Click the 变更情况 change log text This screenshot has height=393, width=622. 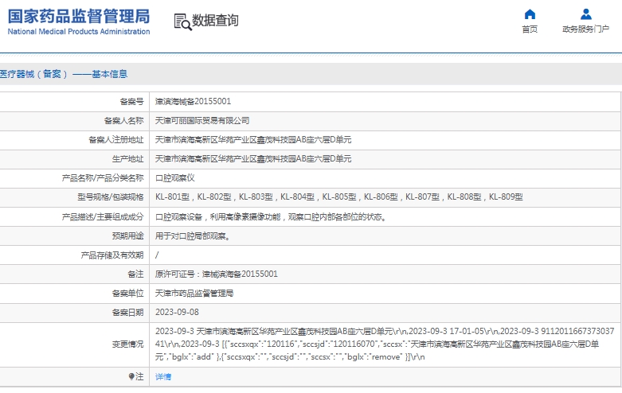(x=385, y=344)
